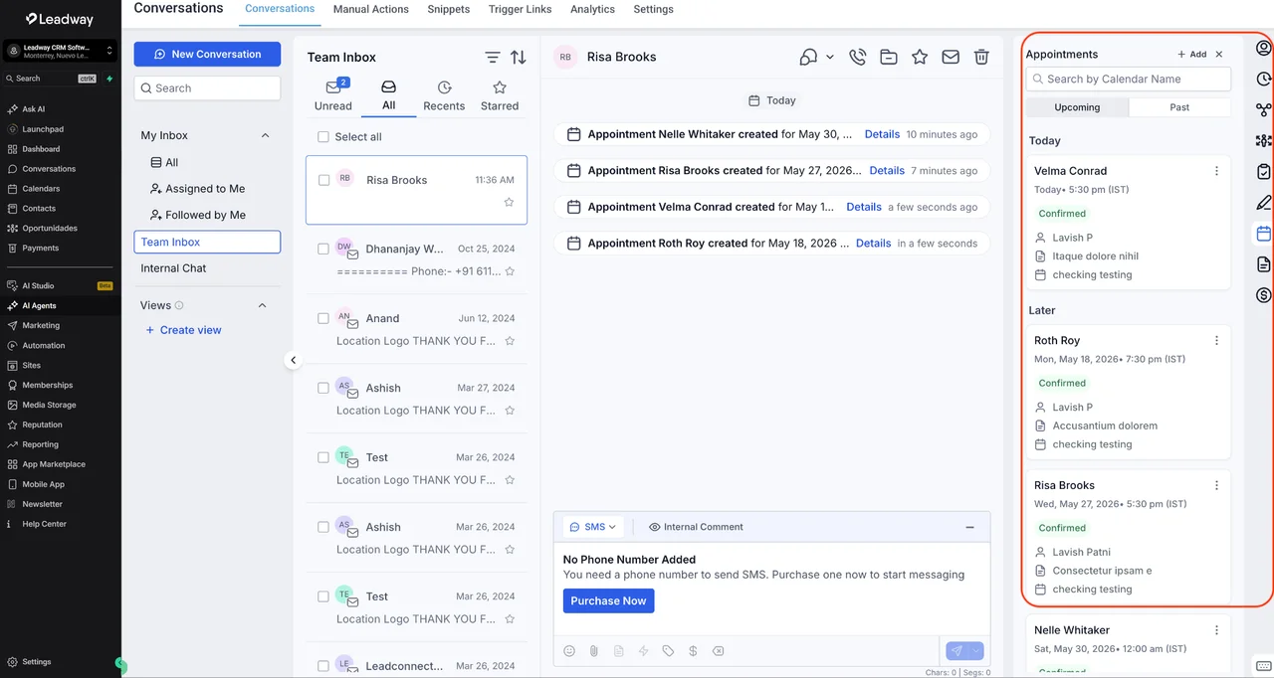Add tag using composer tag icon
1274x678 pixels.
tap(668, 651)
